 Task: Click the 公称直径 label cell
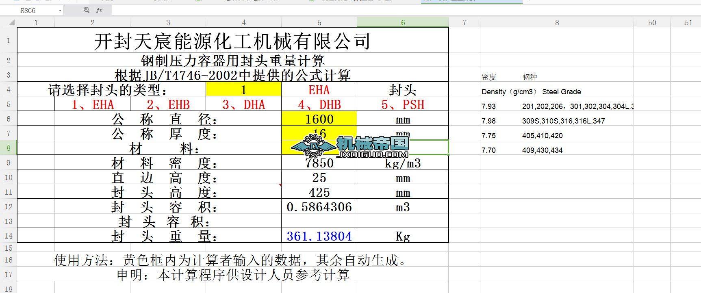(x=168, y=119)
